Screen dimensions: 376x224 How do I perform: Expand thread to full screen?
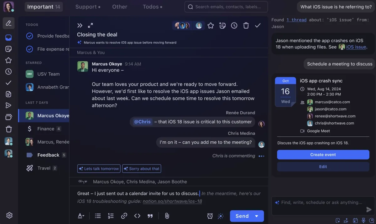(x=90, y=25)
